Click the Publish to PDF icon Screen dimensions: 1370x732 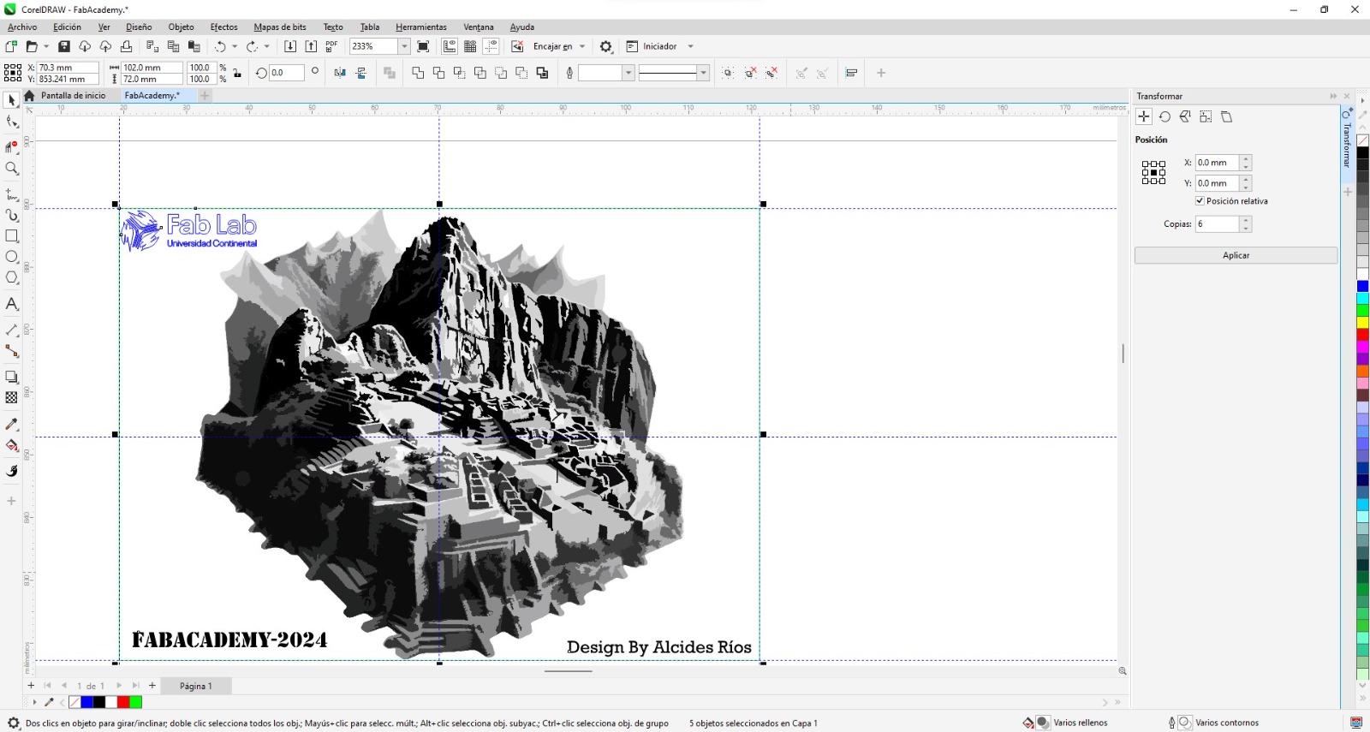pyautogui.click(x=331, y=46)
